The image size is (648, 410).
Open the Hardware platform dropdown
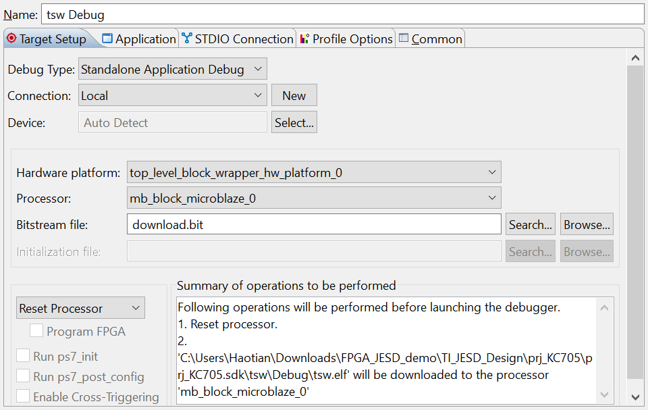point(314,172)
